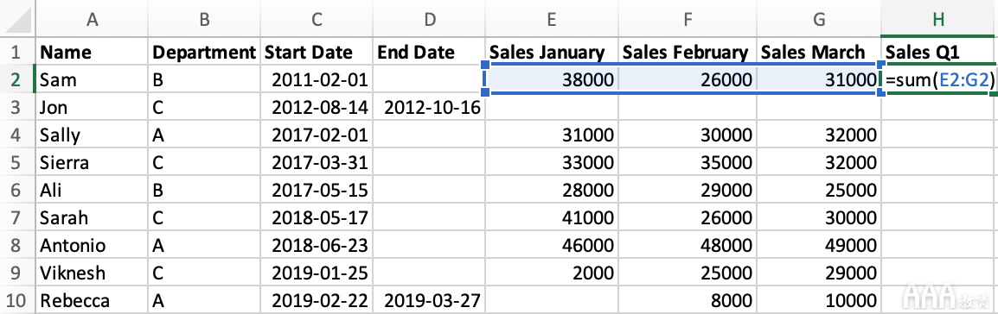This screenshot has height=314, width=998.
Task: Select row header 5
Action: pyautogui.click(x=17, y=162)
